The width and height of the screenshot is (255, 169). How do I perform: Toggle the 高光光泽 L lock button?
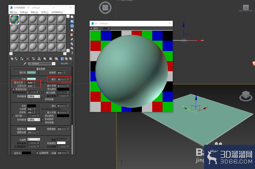25,83
